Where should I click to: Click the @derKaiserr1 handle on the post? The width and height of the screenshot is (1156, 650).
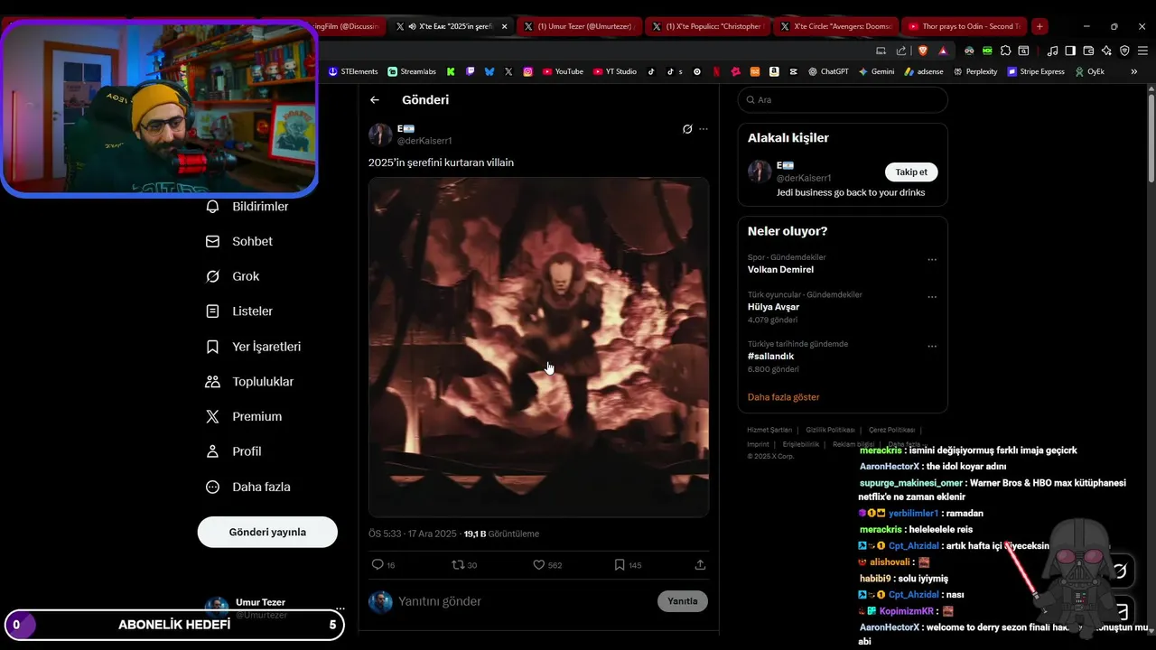pyautogui.click(x=424, y=141)
